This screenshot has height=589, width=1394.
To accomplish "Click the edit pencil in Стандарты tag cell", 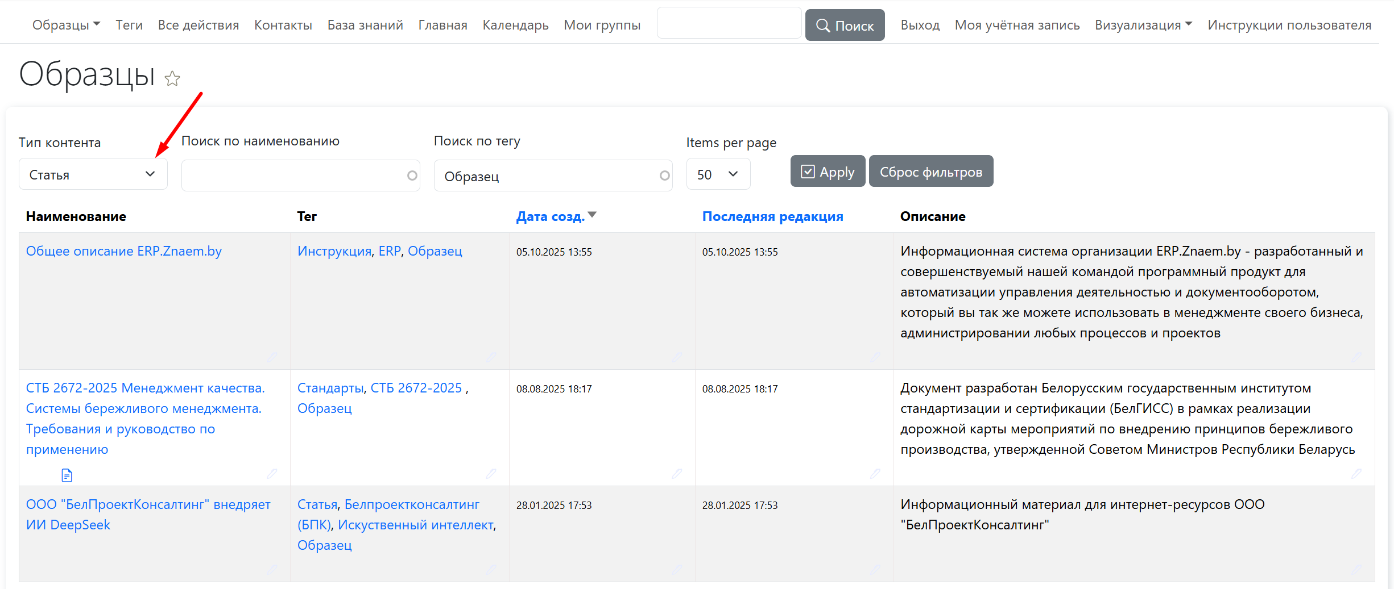I will (491, 474).
